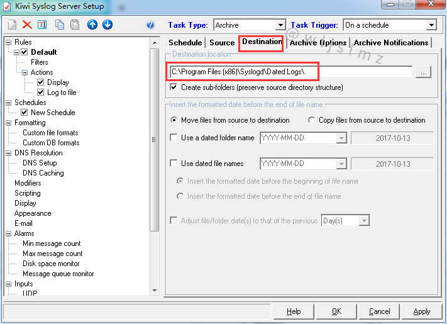Collapse the Rules tree node
The width and height of the screenshot is (447, 324).
coord(9,43)
